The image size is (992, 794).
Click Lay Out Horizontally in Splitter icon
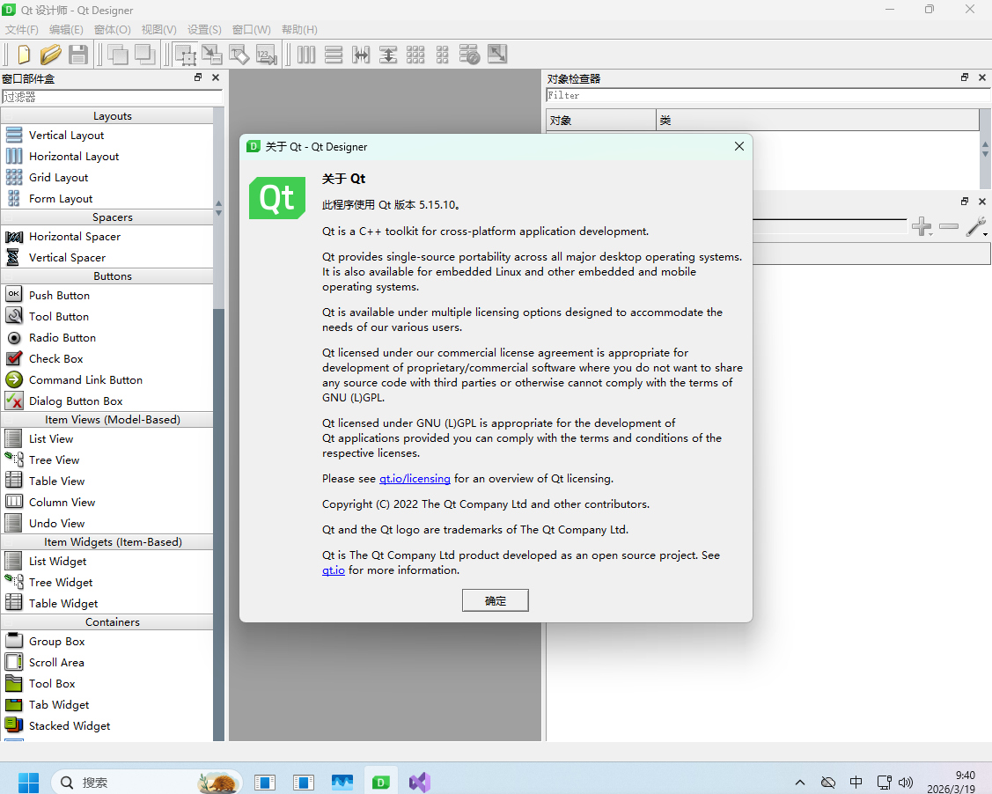[x=361, y=55]
